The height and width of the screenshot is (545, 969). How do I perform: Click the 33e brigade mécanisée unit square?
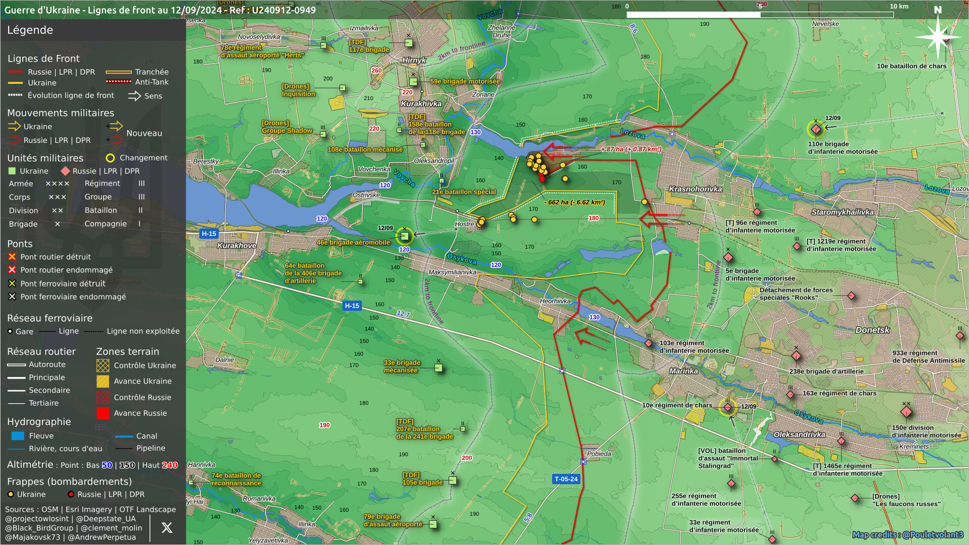tap(439, 368)
